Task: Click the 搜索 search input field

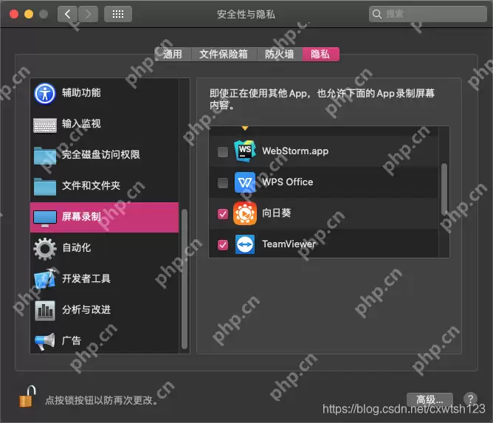Action: pos(428,14)
